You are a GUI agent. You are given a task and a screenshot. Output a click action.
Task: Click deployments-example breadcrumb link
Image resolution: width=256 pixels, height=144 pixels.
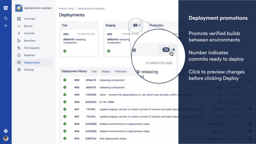(x=91, y=9)
